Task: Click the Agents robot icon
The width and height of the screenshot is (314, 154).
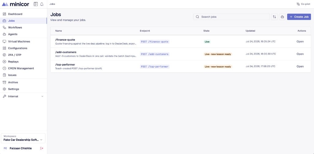Action: pos(4,34)
